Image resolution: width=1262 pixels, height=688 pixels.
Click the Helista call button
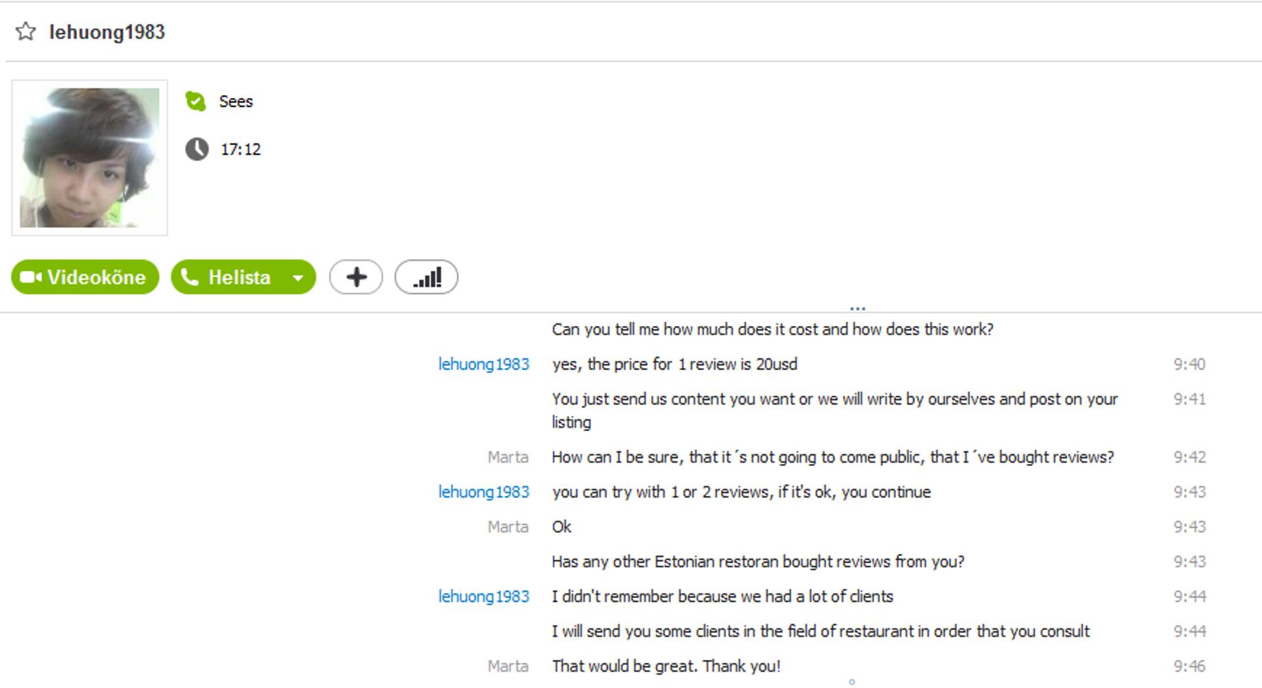point(227,277)
